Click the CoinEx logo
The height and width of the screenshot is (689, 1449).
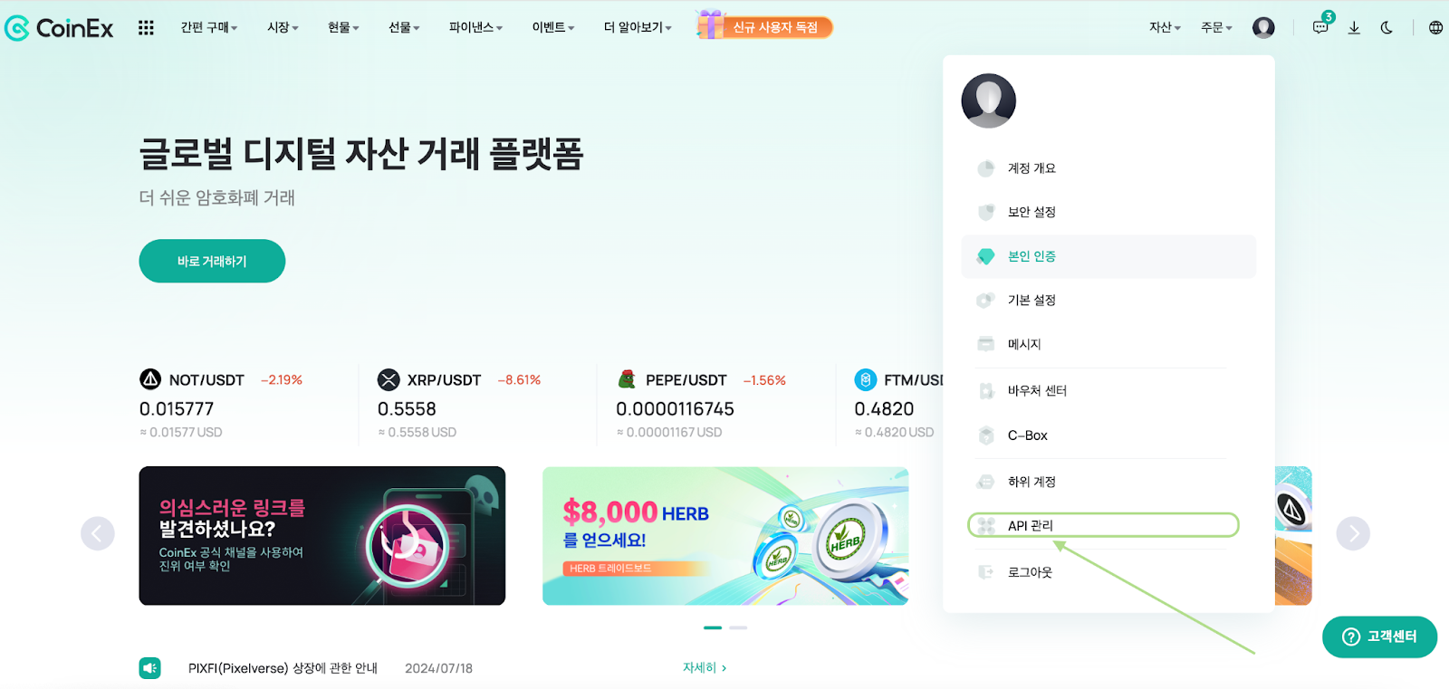(59, 28)
